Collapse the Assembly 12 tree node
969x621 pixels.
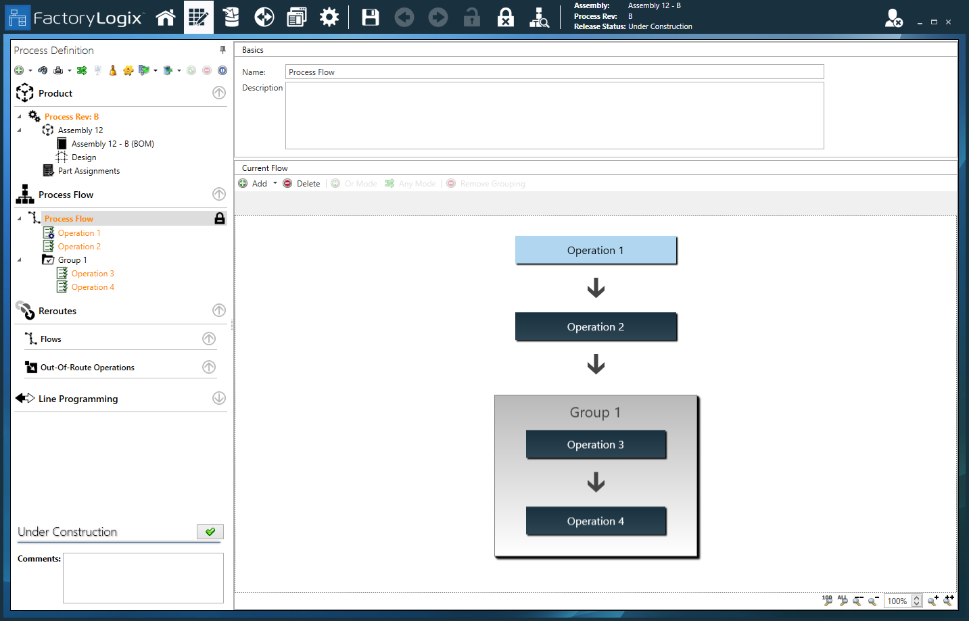pos(20,130)
